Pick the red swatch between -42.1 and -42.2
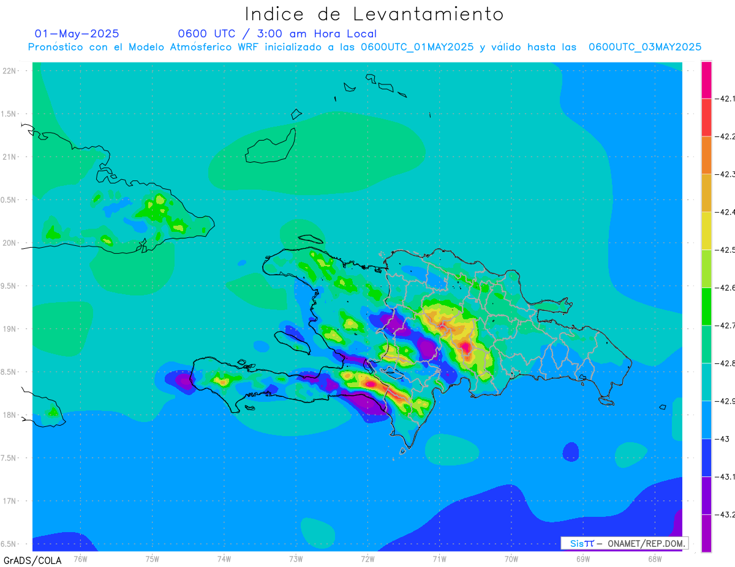 point(706,117)
